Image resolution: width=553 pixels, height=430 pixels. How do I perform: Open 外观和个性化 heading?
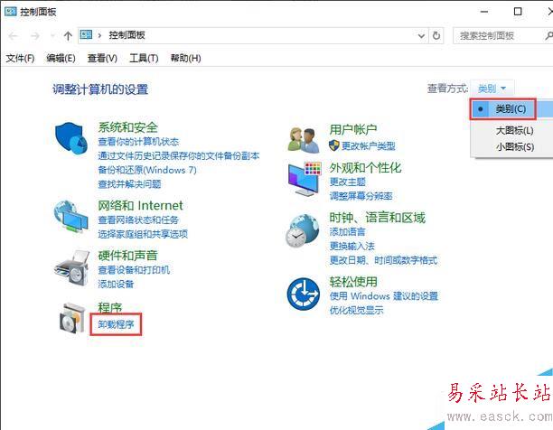(365, 168)
